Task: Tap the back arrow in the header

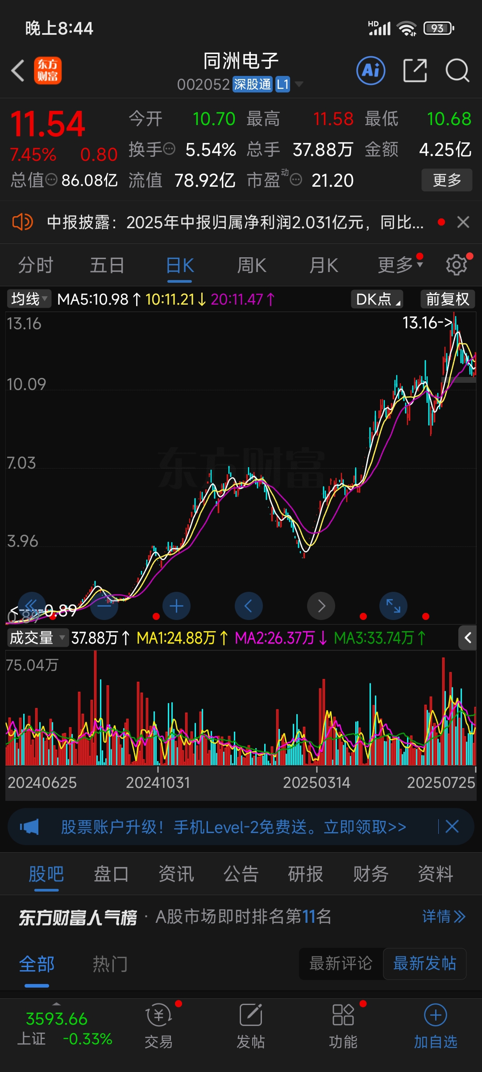Action: point(18,71)
